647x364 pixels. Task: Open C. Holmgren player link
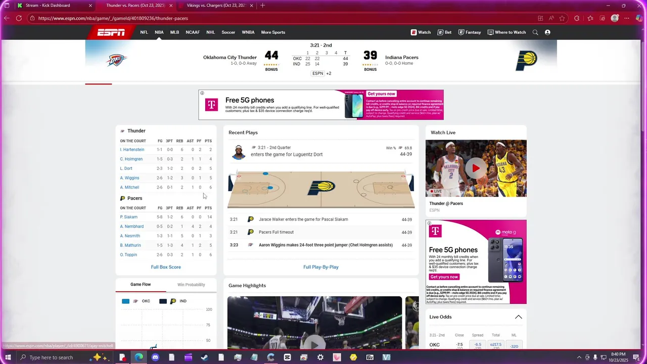point(131,159)
